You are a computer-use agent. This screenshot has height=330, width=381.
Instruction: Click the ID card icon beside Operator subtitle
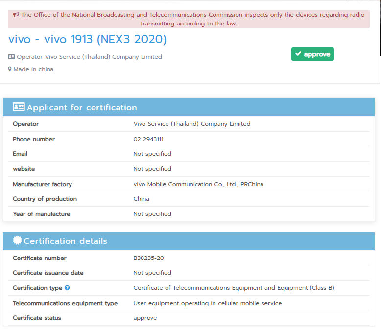point(11,57)
